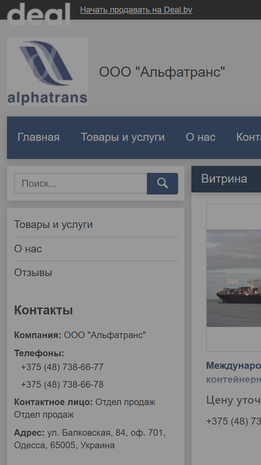Open 'О нас' in the sidebar list

[28, 249]
